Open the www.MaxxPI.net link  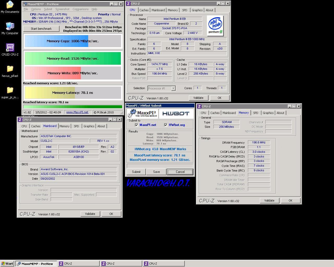click(x=77, y=112)
